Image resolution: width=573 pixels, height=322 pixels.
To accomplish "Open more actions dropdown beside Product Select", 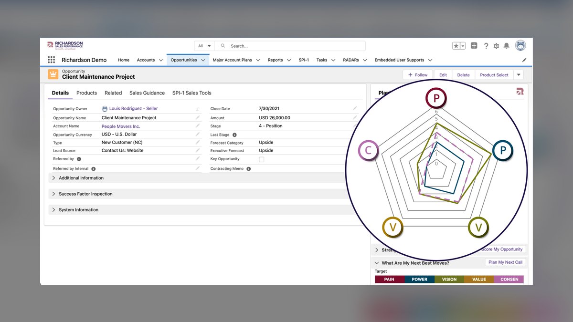I will click(519, 75).
